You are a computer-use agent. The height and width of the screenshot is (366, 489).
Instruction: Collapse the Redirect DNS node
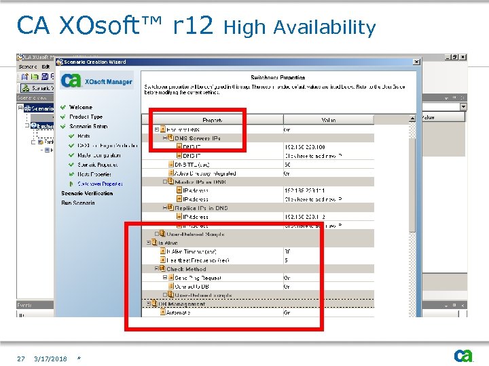pyautogui.click(x=157, y=129)
